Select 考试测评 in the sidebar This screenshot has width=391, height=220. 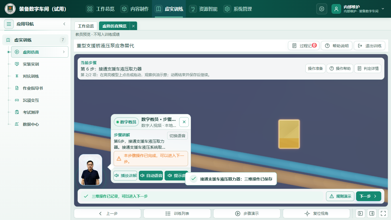[31, 112]
